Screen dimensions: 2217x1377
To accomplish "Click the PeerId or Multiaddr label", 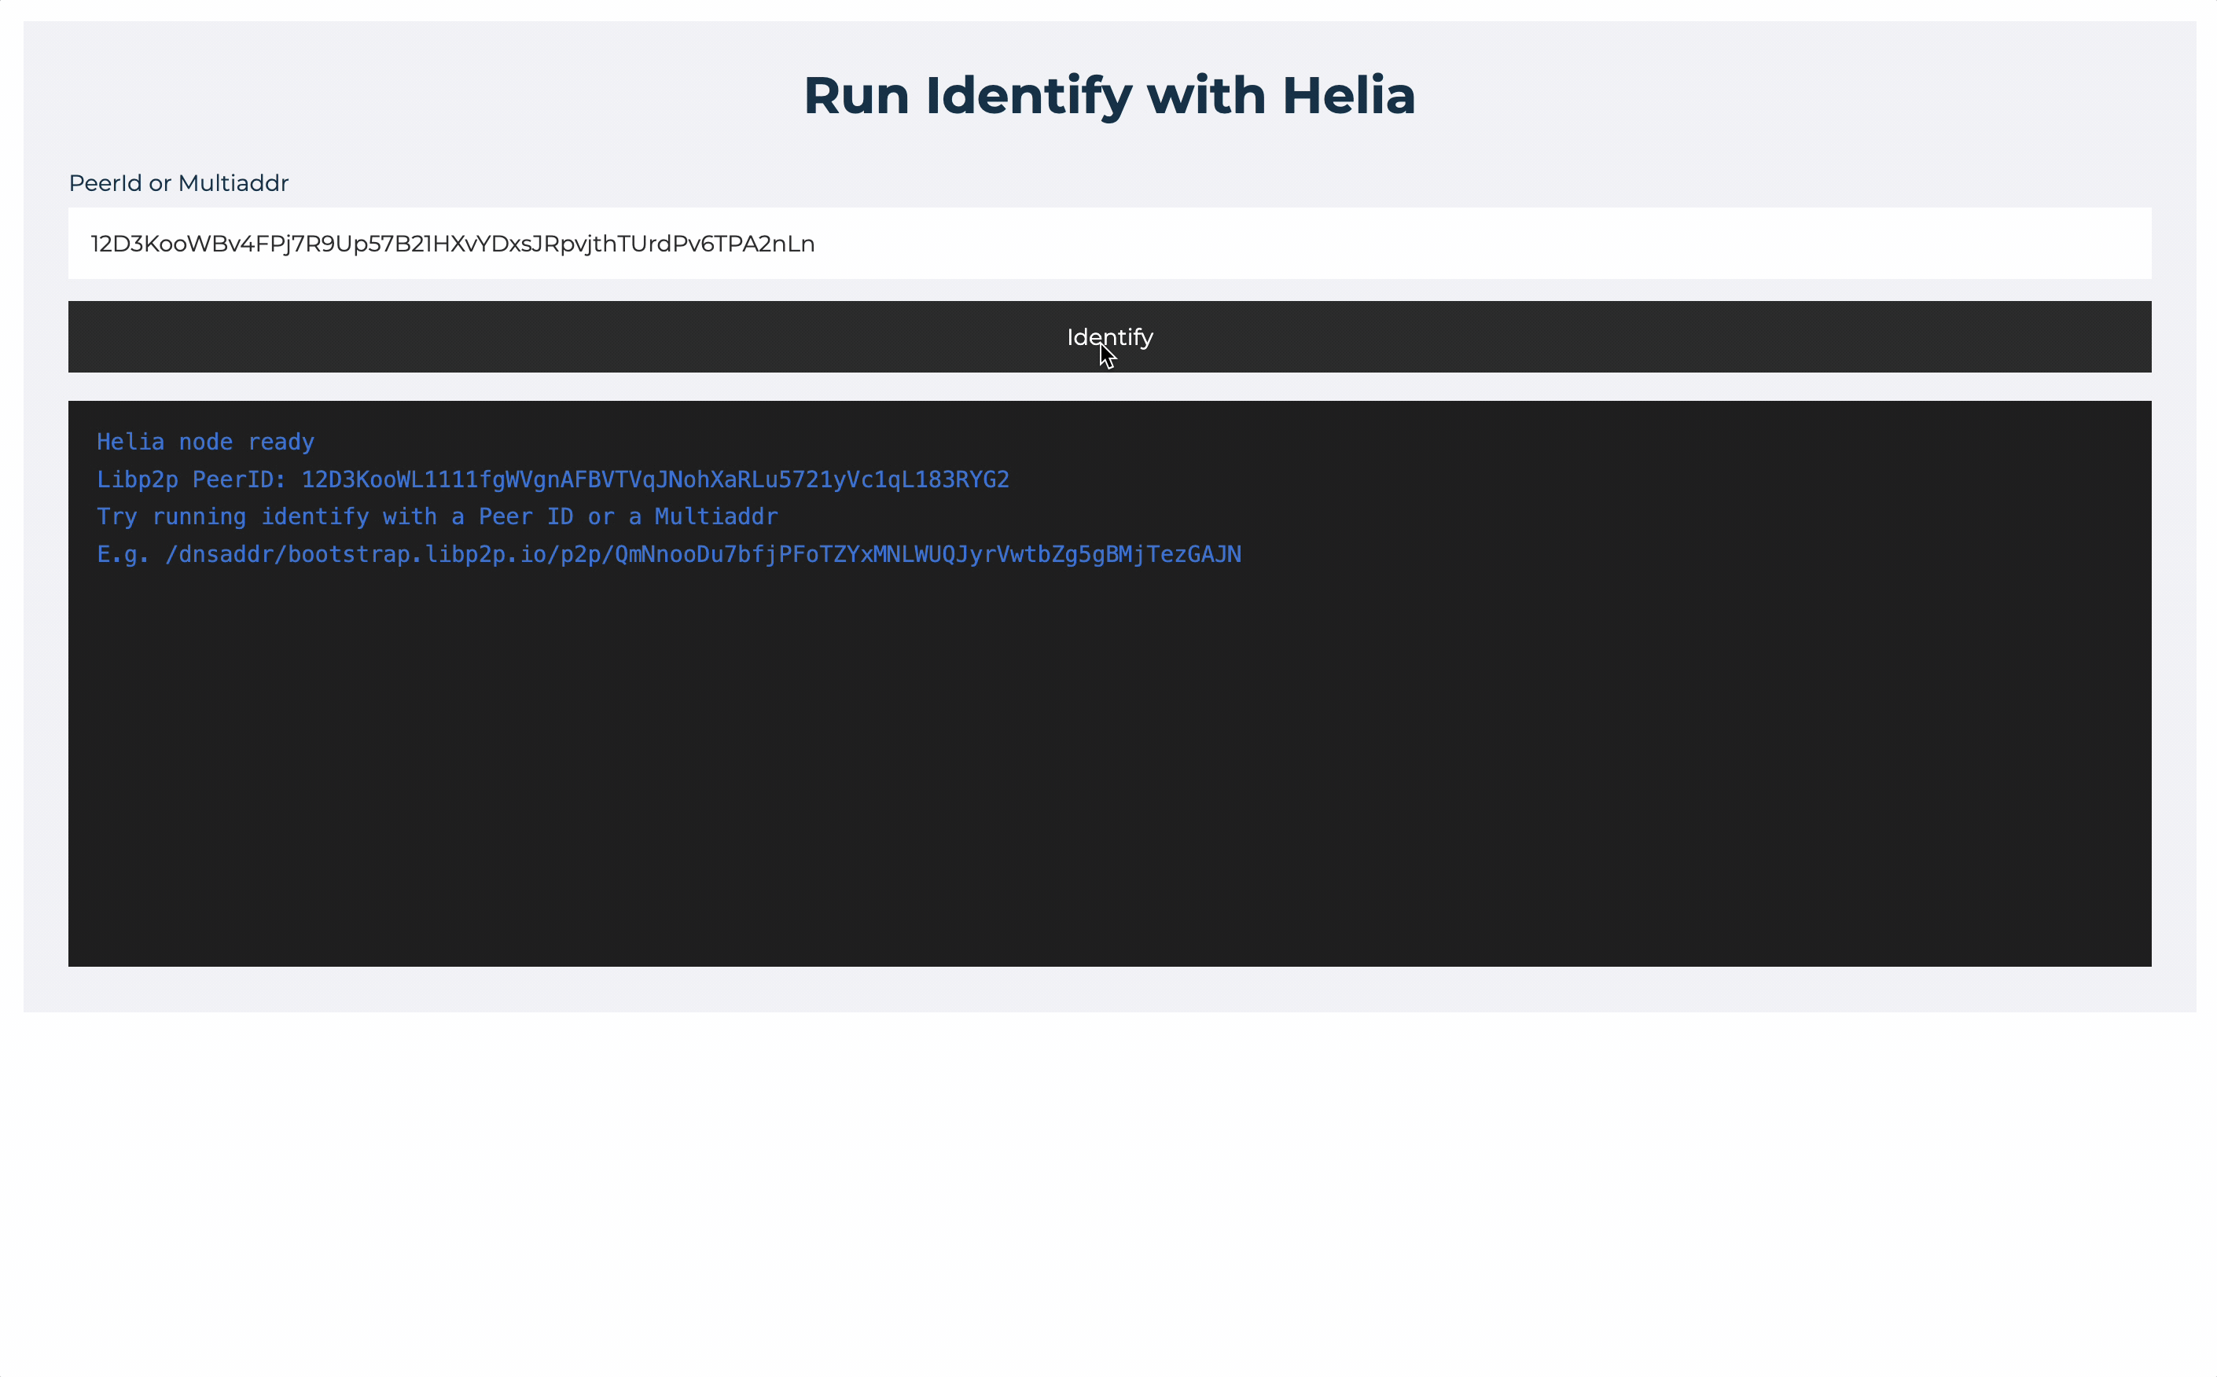I will (178, 183).
